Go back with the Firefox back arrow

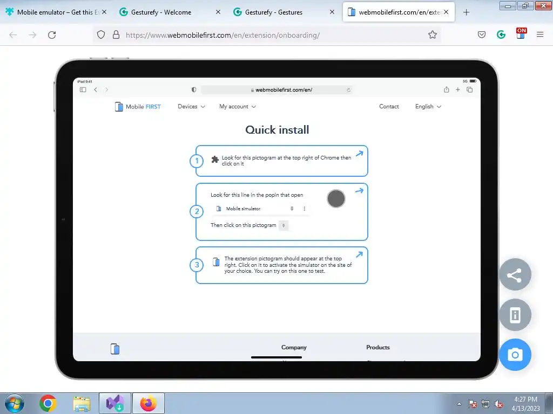13,35
